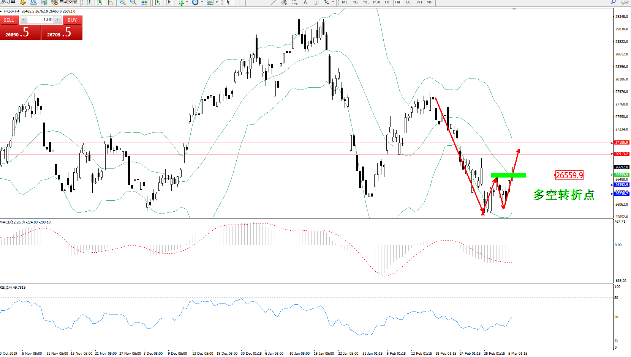Screen dimensions: 631x357
Task: Click the Zoom Out magnifier icon
Action: (133, 2)
